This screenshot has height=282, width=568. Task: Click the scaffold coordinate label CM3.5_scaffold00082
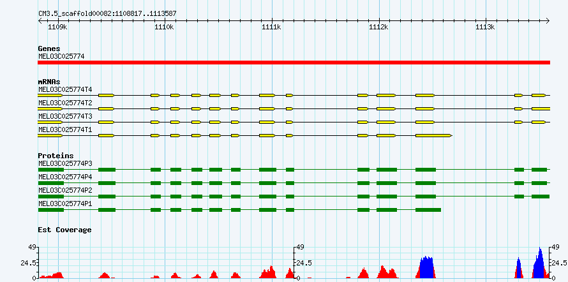(108, 13)
